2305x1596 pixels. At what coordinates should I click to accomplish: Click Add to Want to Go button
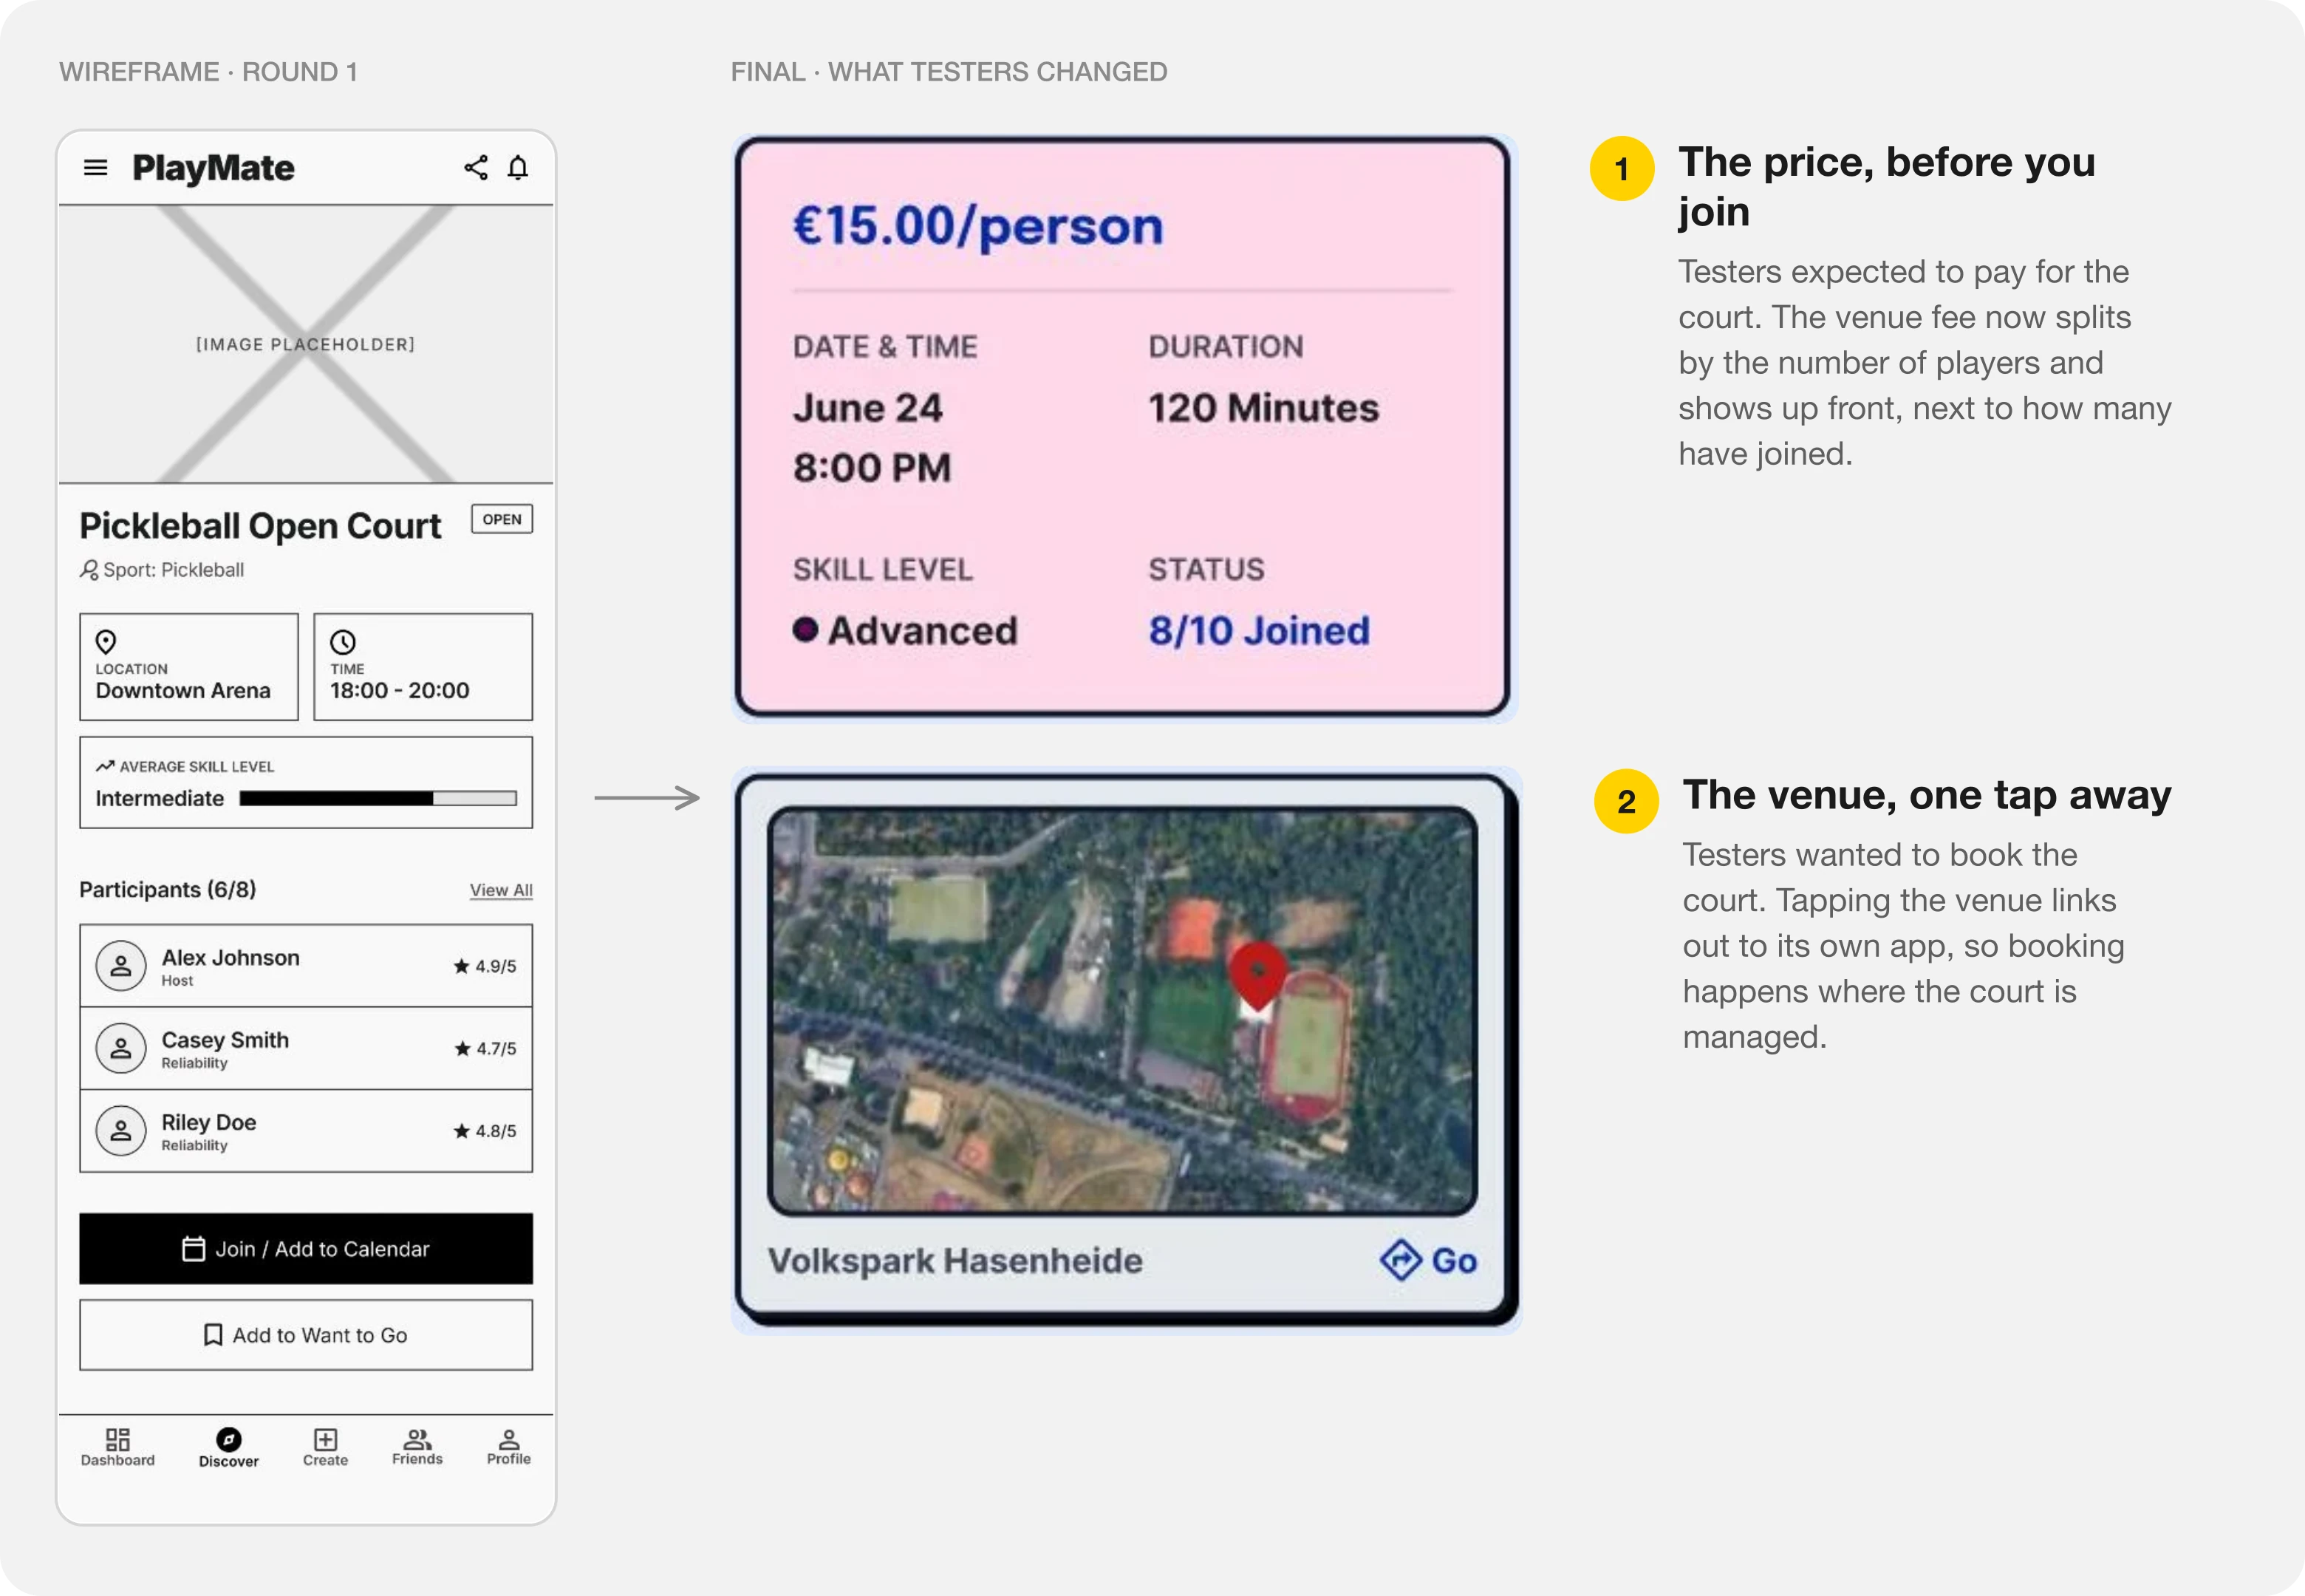(306, 1335)
